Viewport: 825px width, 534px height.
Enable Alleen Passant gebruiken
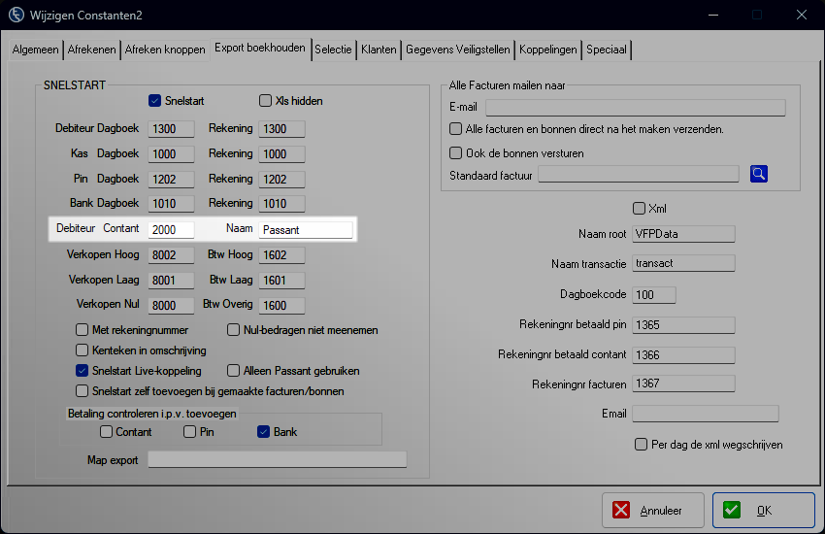tap(234, 370)
